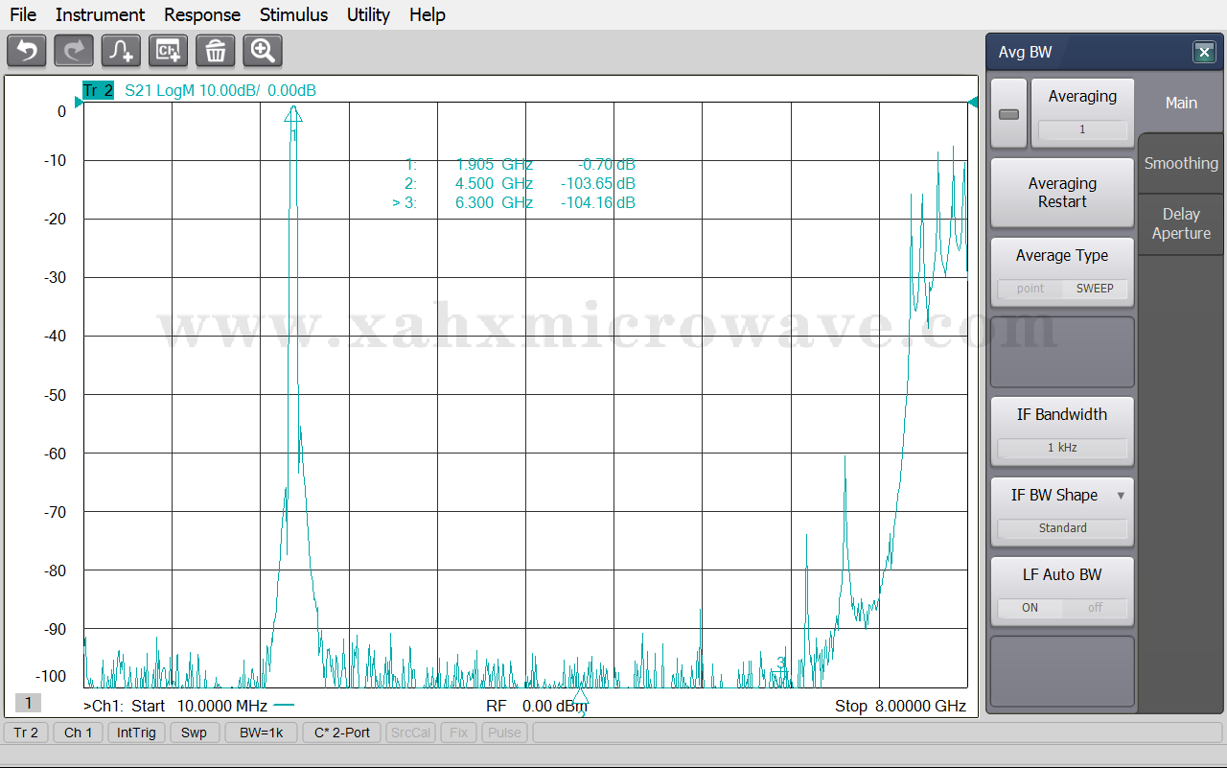Viewport: 1227px width, 768px height.
Task: Click the add new channel icon
Action: [168, 51]
